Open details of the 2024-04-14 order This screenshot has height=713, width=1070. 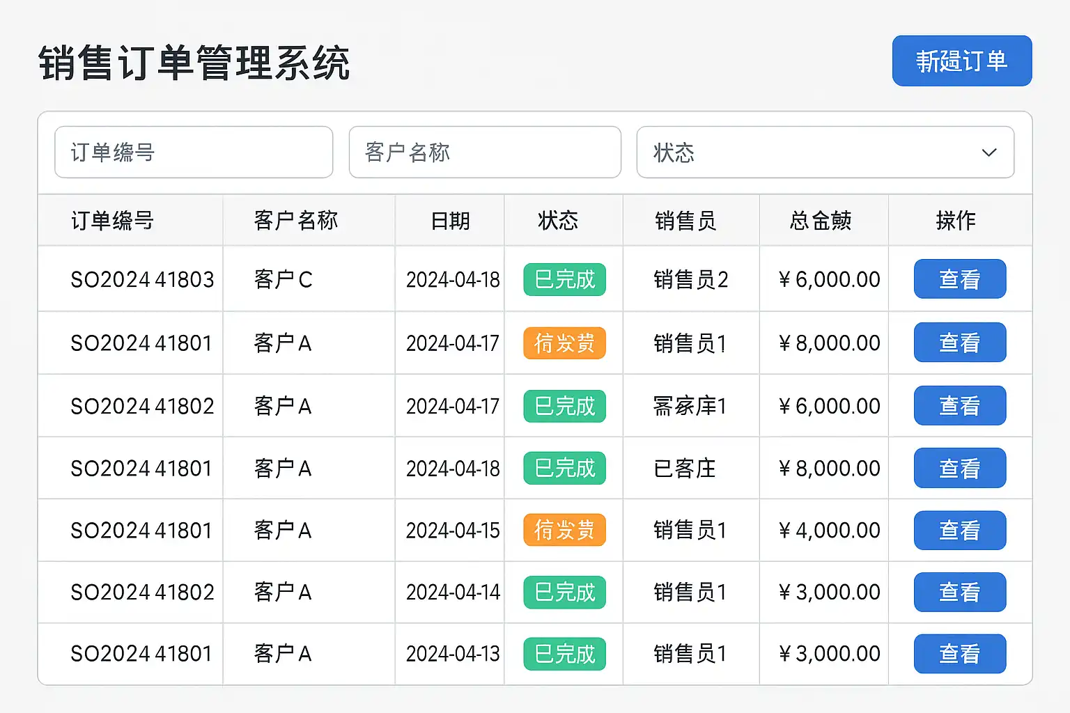959,592
